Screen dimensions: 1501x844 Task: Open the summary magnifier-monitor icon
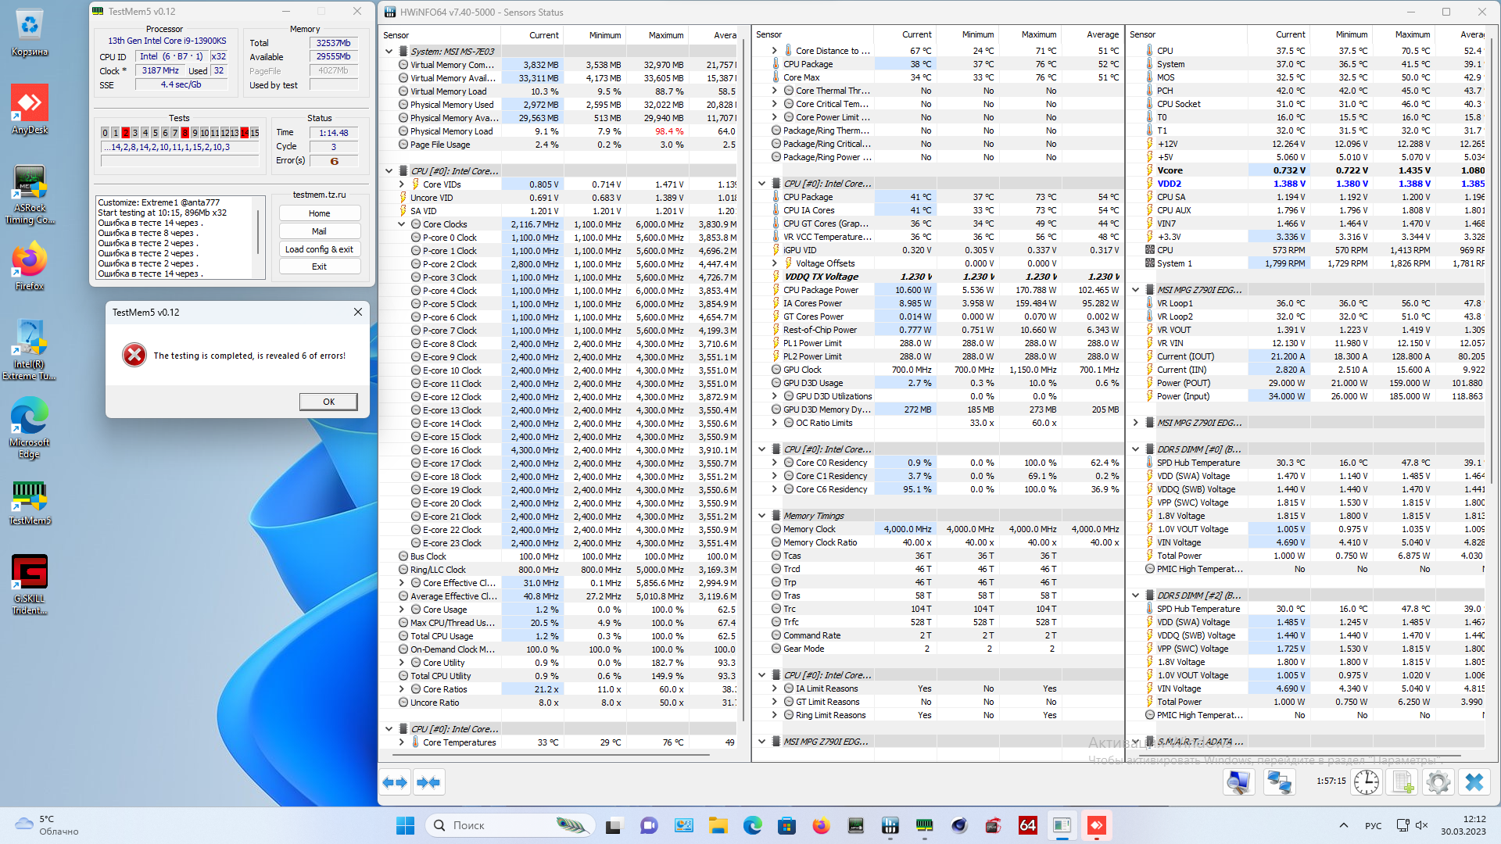pyautogui.click(x=1239, y=782)
